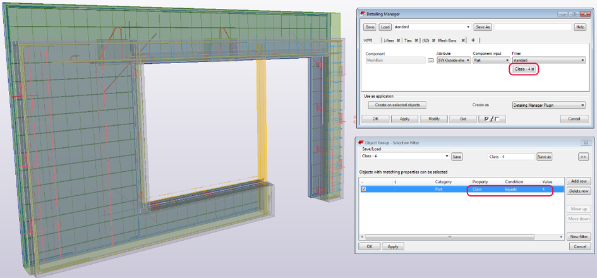Click the ellipsis button beside Component field

[x=431, y=60]
